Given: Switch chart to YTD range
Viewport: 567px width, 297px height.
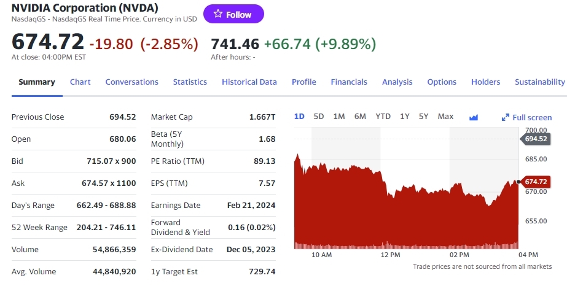Looking at the screenshot, I should (x=383, y=117).
